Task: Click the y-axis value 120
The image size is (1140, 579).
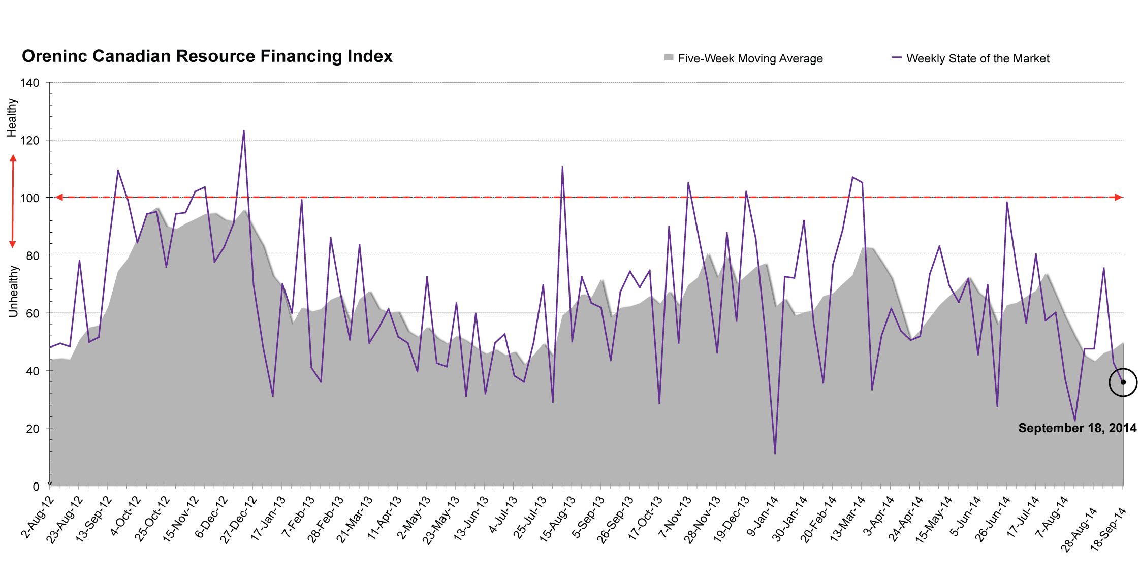Action: [29, 141]
